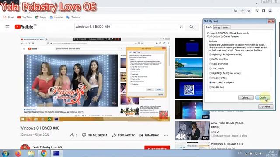Switch to the Crash tab in Not My Fault
The height and width of the screenshot is (157, 280).
tap(208, 27)
